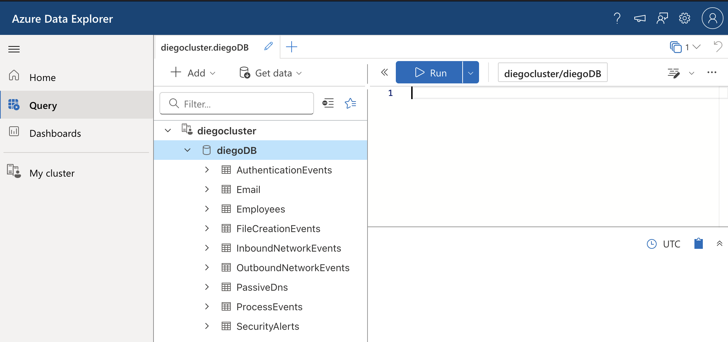728x342 pixels.
Task: Toggle the hamburger navigation menu
Action: [14, 49]
